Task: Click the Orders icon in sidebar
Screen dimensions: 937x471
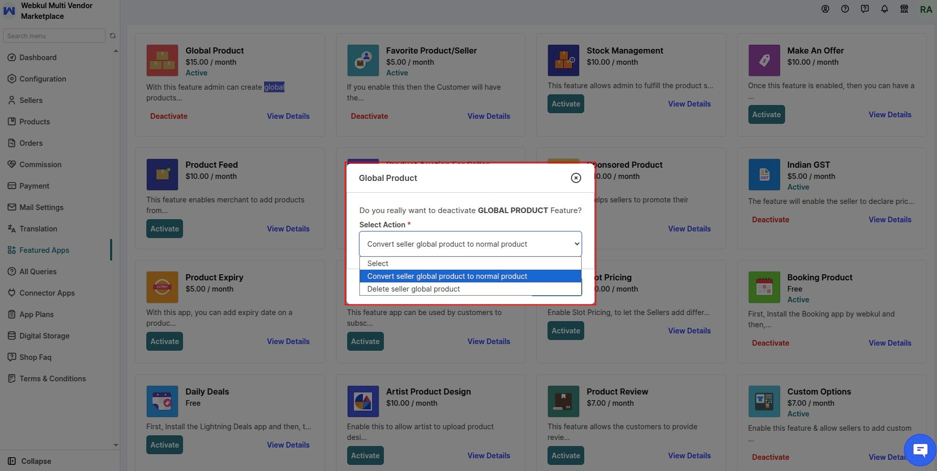Action: pos(12,143)
